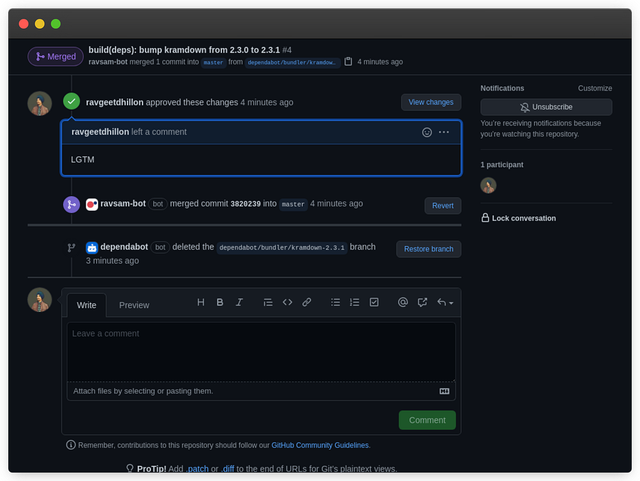Open the .diff link
The height and width of the screenshot is (481, 640).
click(227, 468)
